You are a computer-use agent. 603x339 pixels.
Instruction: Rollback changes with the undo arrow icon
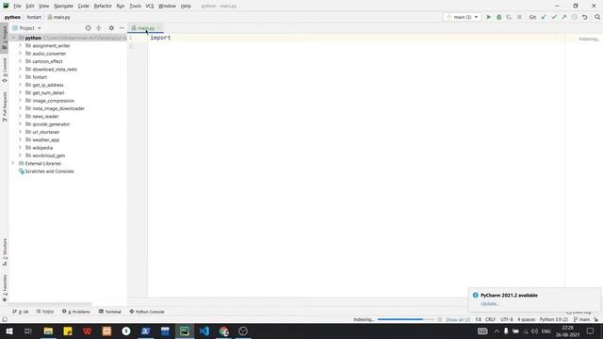pos(584,17)
